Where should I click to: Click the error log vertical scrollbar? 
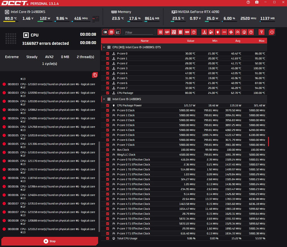(99, 187)
